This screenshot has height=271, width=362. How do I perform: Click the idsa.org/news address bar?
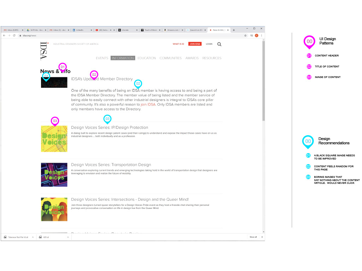130,36
